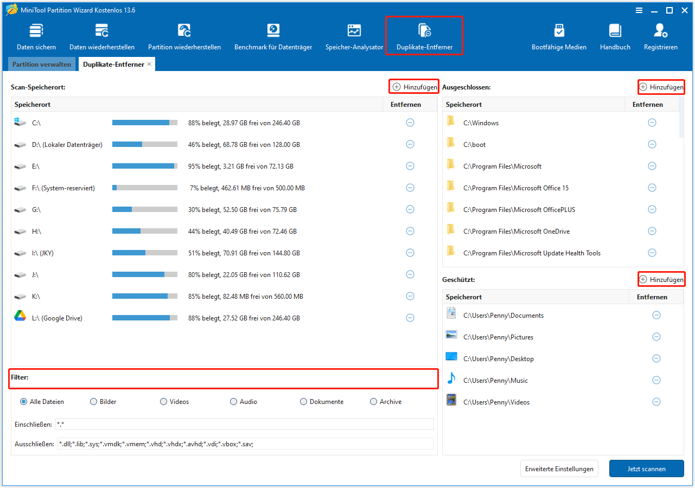Screen dimensions: 695x488
Task: Click Jetzt scannen
Action: (x=647, y=469)
